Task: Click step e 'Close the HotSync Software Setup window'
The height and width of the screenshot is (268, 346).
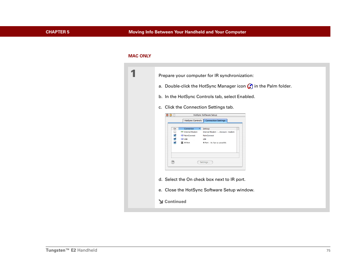Action: click(206, 190)
